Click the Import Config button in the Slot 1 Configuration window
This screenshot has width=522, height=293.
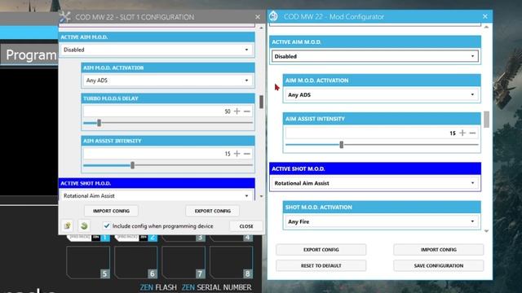tap(111, 211)
